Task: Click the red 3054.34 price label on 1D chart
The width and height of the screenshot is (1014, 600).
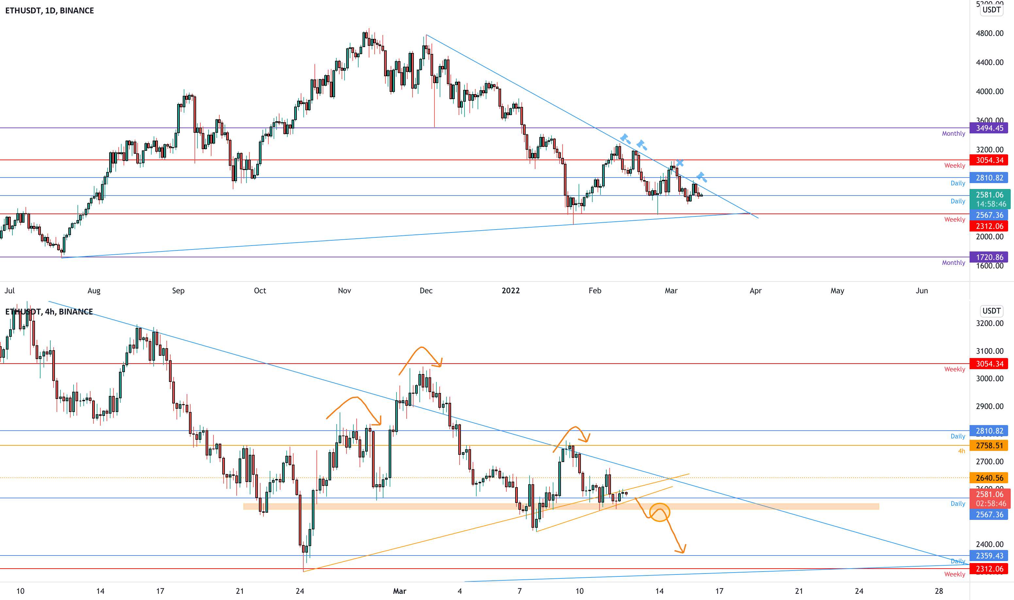Action: (x=989, y=160)
